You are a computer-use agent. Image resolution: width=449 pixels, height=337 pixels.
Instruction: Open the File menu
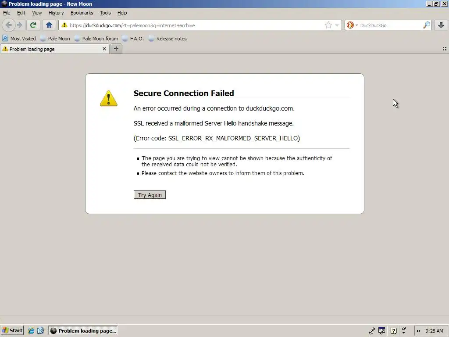pyautogui.click(x=7, y=13)
